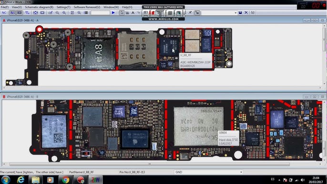Open Google Chrome from taskbar

[65, 180]
